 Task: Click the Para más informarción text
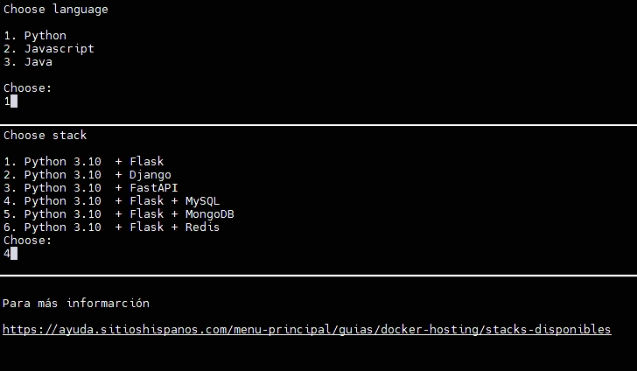[x=76, y=304]
